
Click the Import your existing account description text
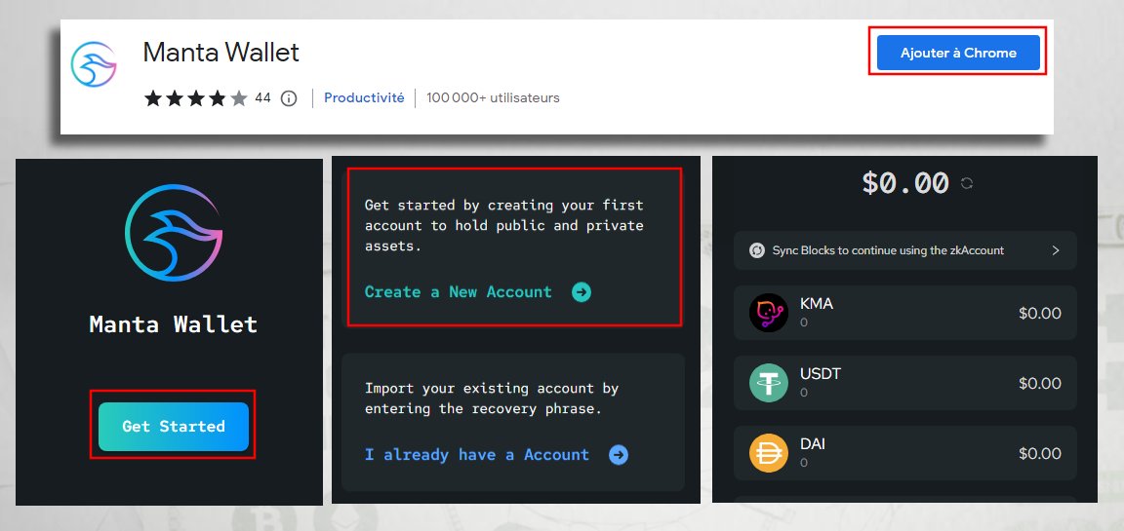point(492,398)
